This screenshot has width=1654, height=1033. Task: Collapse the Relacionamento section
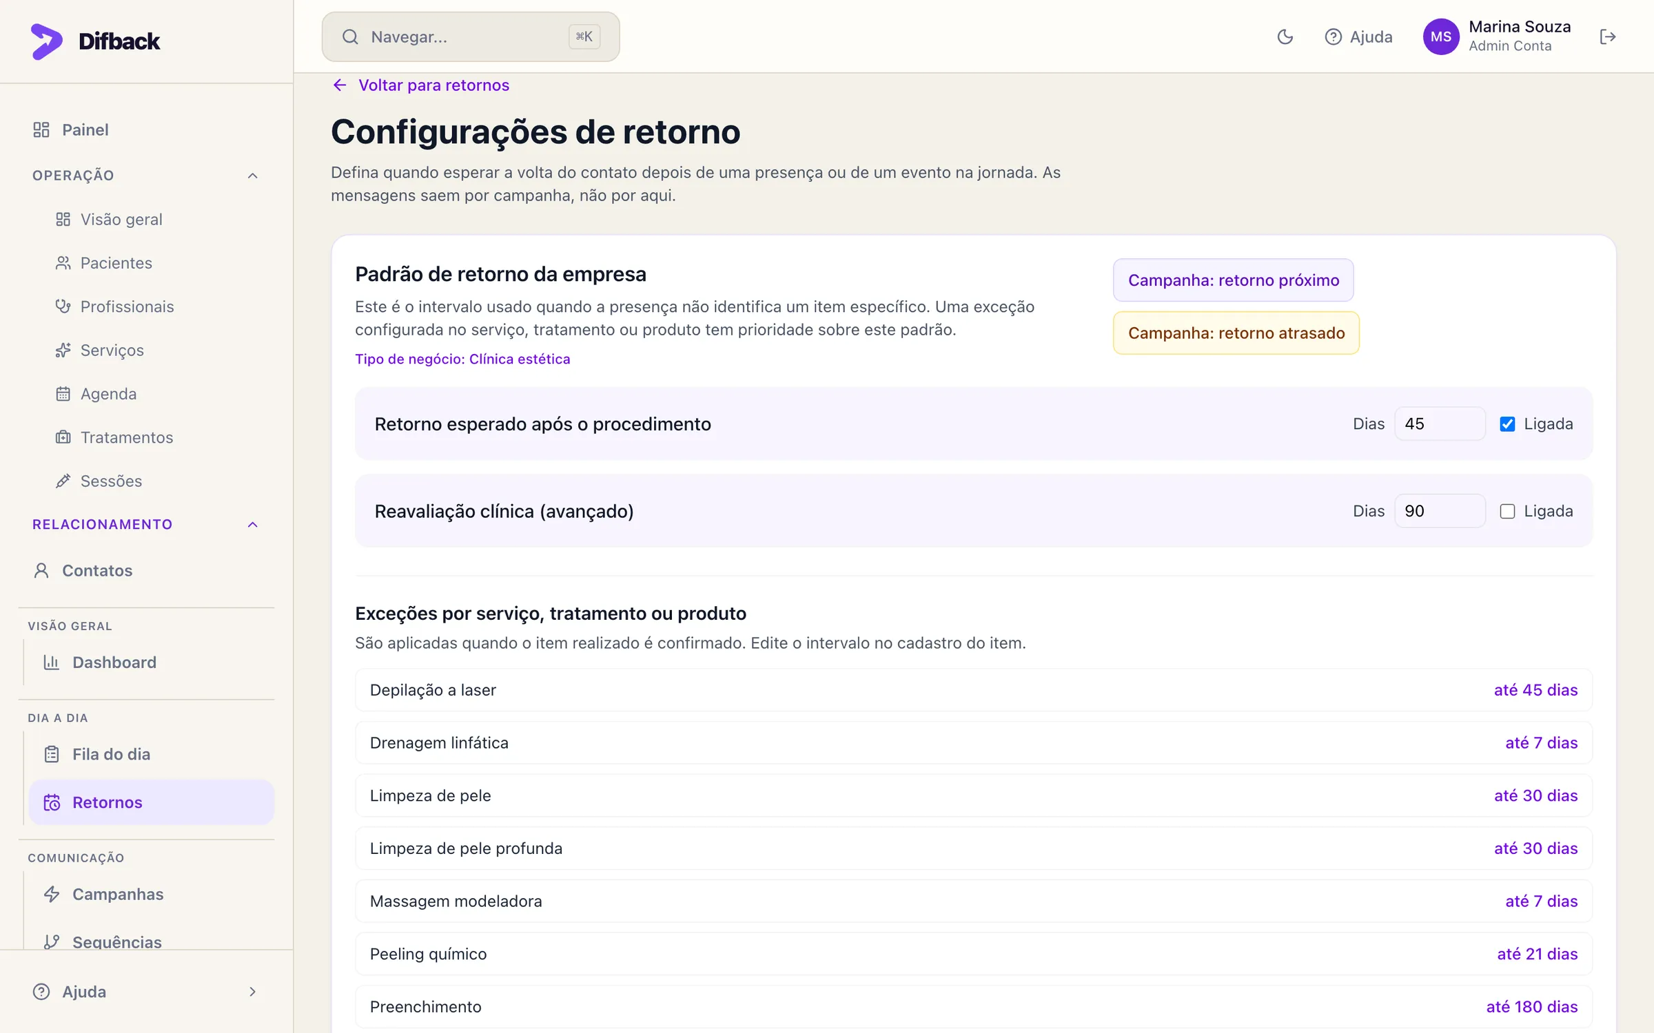click(x=253, y=525)
